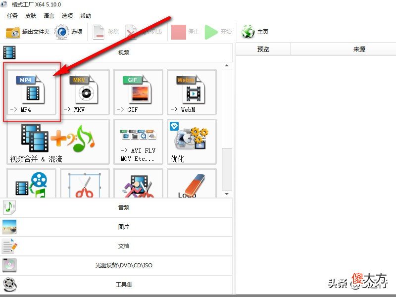396x297 pixels.
Task: Expand the 工具集 category
Action: 116,285
